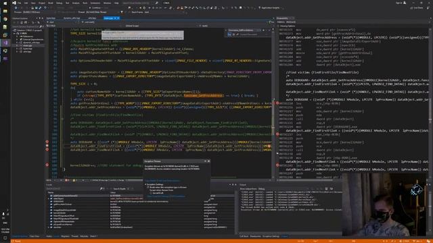
Task: Click the Live Share button
Action: pos(417,8)
